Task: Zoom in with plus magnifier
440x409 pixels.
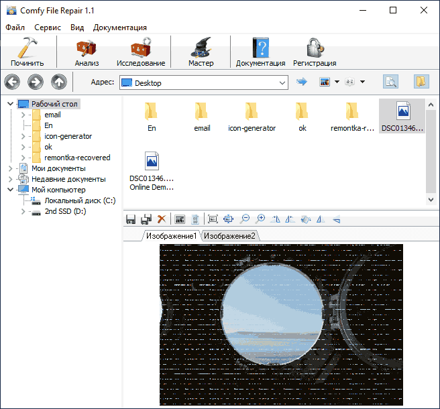Action: [260, 219]
